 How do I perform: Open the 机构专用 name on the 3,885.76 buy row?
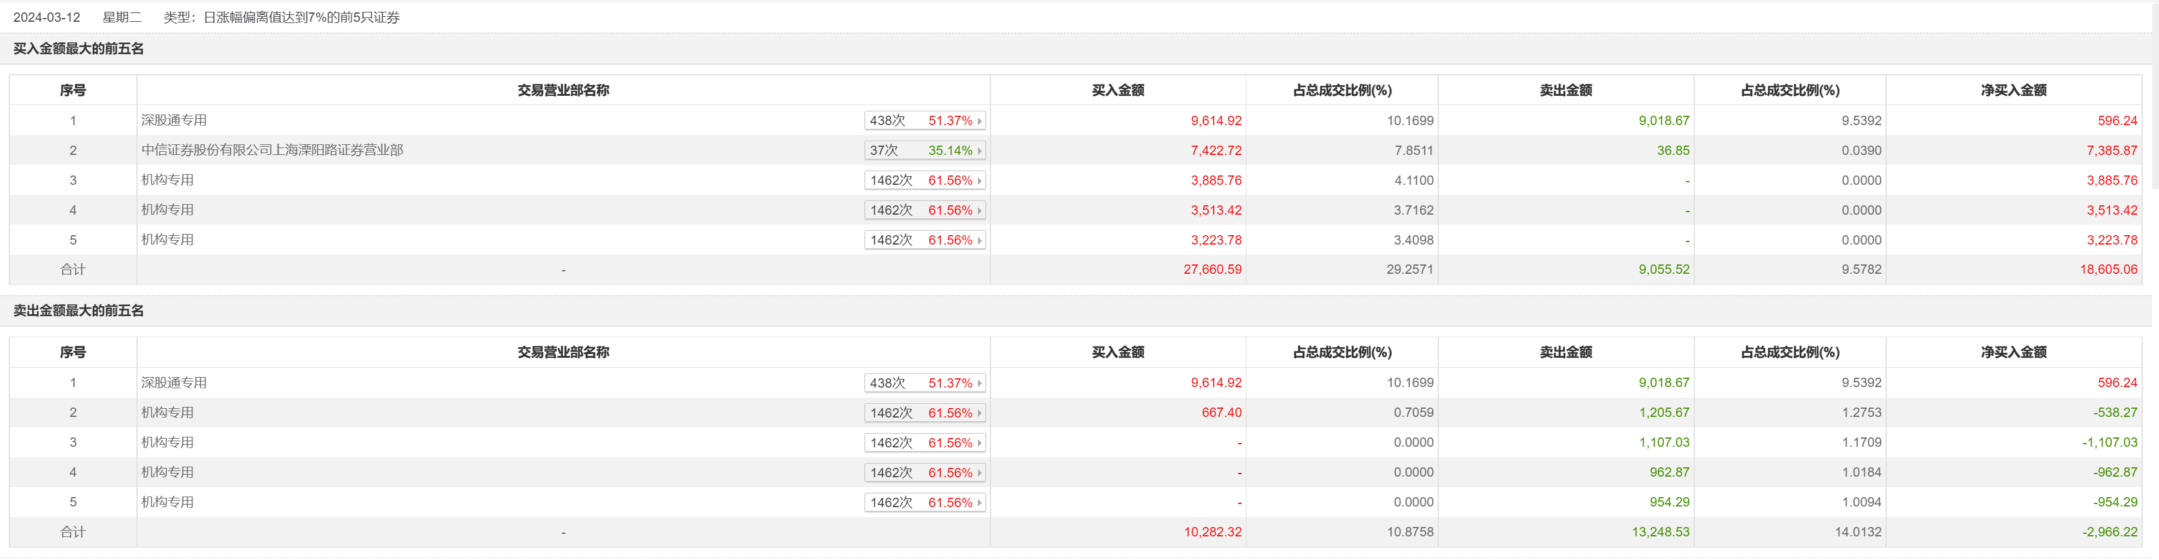pos(168,180)
